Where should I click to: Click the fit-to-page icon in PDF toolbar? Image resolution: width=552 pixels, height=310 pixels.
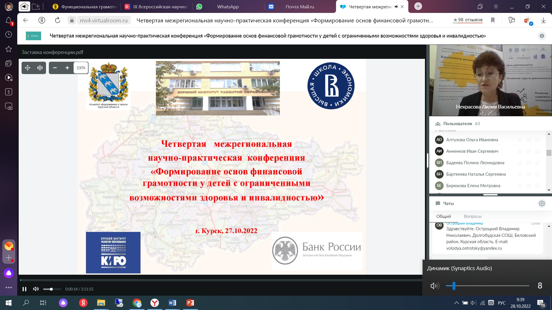[x=28, y=68]
